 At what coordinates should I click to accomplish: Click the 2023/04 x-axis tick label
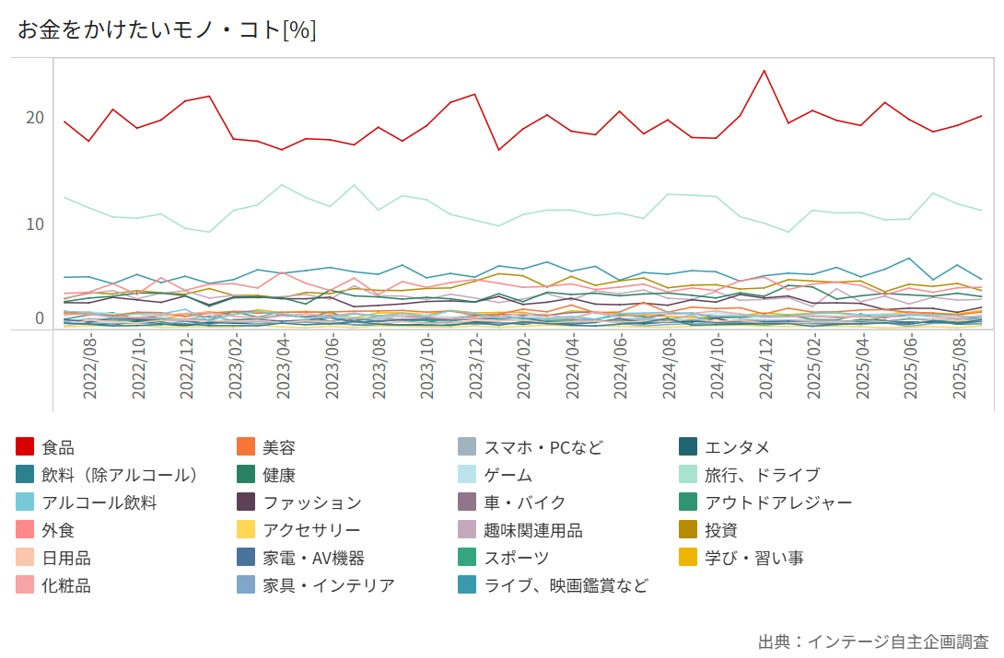pyautogui.click(x=283, y=366)
